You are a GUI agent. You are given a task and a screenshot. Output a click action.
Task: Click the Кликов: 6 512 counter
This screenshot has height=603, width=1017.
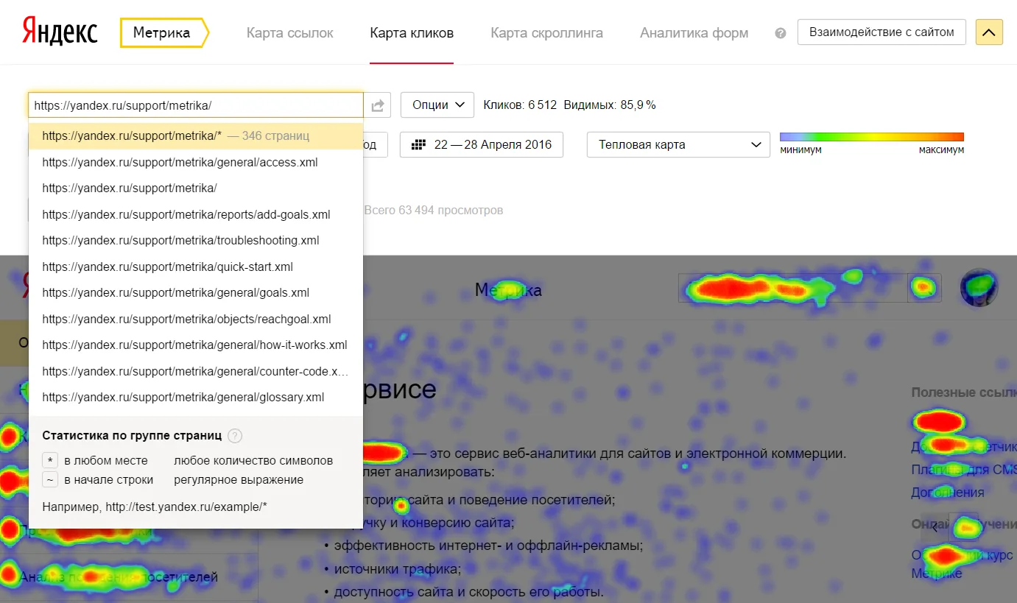[520, 105]
